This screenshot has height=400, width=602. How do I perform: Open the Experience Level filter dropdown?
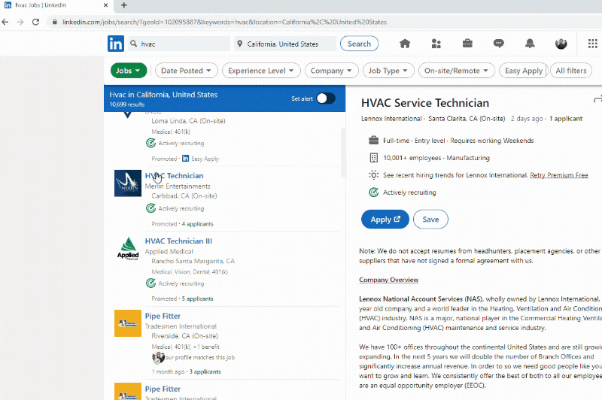click(261, 71)
